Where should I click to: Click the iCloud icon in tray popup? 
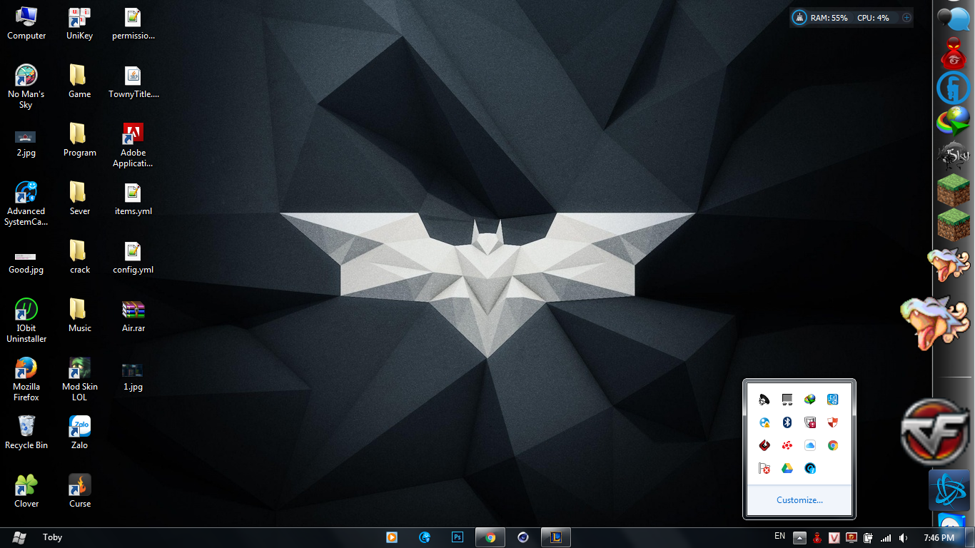(809, 445)
